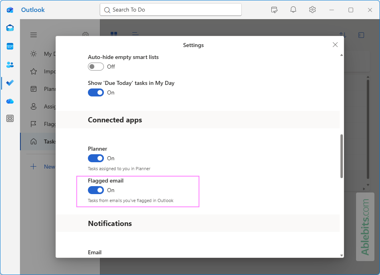This screenshot has height=275, width=380.
Task: Close the Settings dialog
Action: point(335,45)
